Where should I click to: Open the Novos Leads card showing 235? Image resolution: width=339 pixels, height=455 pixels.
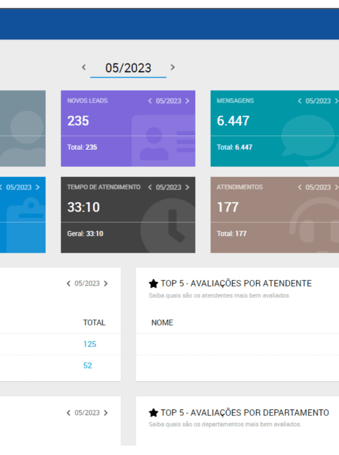pyautogui.click(x=128, y=129)
